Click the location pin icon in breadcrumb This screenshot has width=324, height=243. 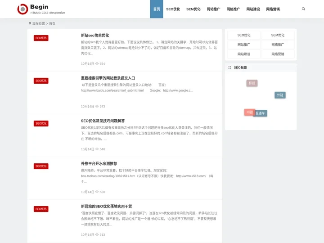pyautogui.click(x=30, y=23)
